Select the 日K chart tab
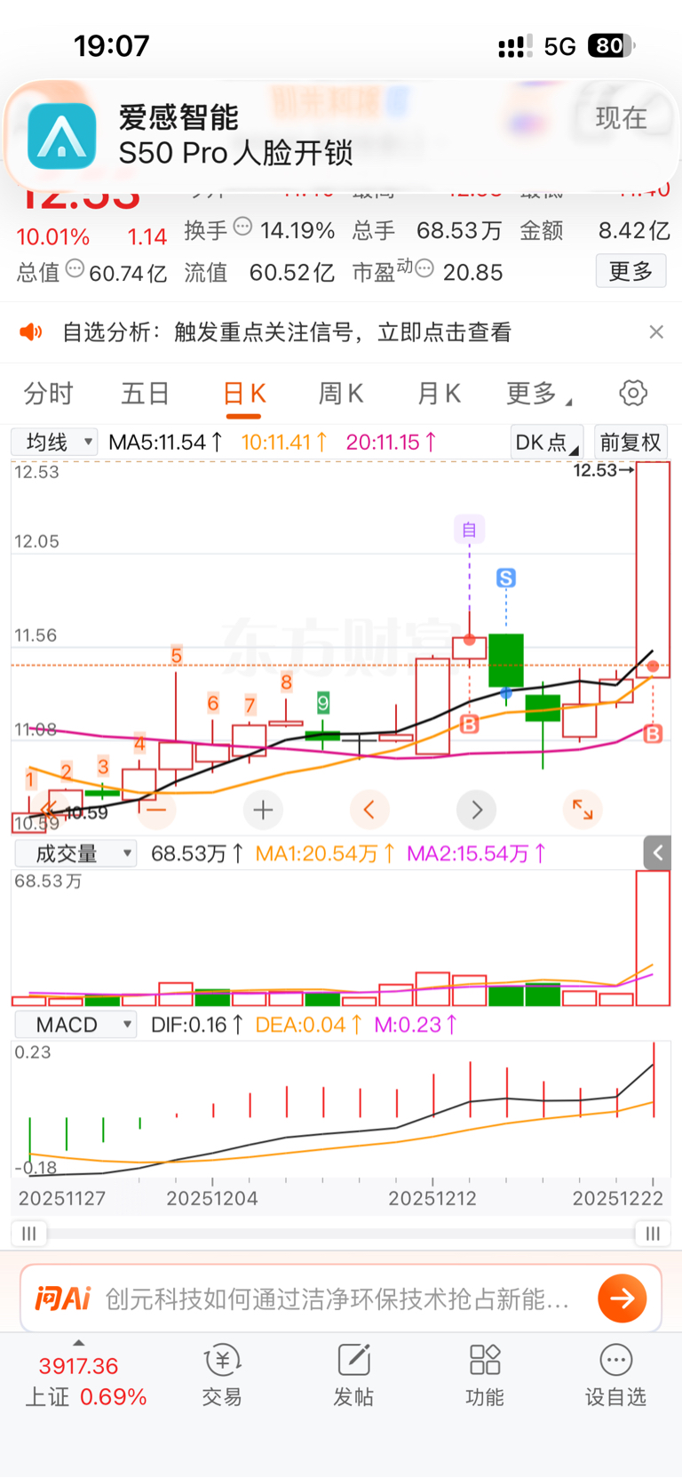682x1478 pixels. pyautogui.click(x=244, y=393)
